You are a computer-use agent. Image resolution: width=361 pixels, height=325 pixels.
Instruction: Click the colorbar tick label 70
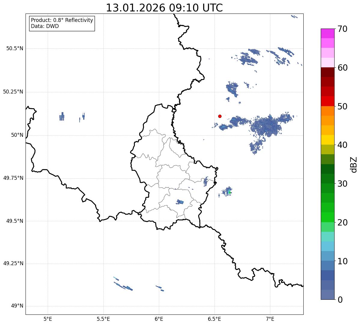click(x=342, y=29)
